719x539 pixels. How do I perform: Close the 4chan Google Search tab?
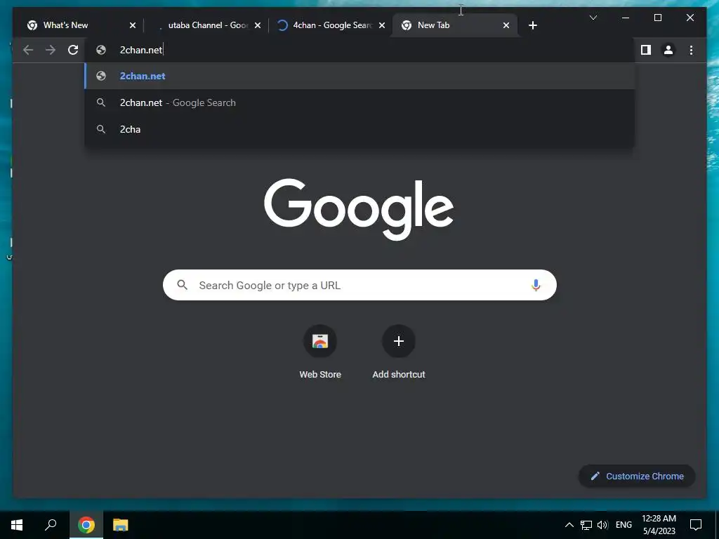(x=382, y=25)
